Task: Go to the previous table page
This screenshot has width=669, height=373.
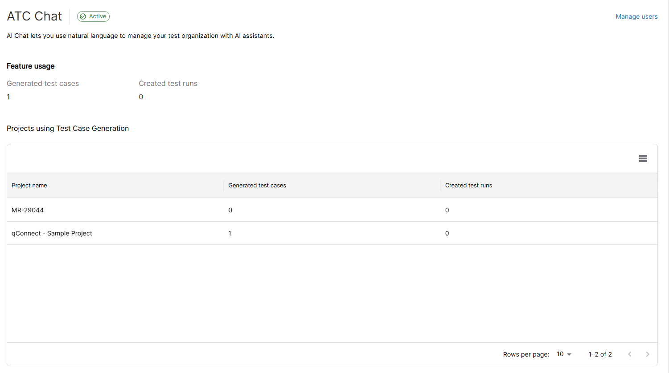Action: click(x=629, y=354)
